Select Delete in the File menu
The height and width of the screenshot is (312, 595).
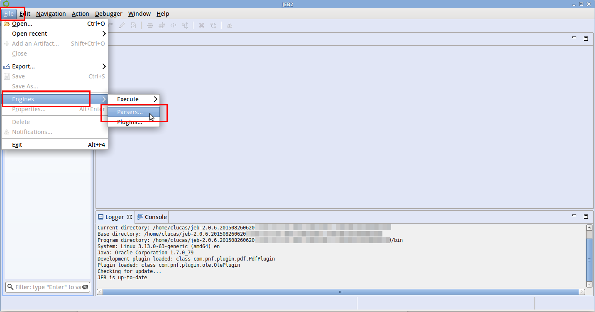55,122
